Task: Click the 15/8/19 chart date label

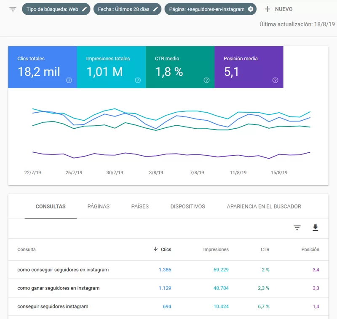Action: pyautogui.click(x=279, y=173)
